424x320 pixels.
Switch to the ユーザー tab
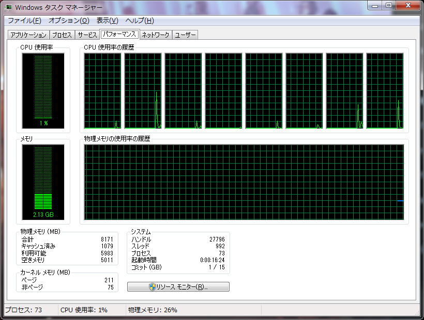(x=185, y=35)
